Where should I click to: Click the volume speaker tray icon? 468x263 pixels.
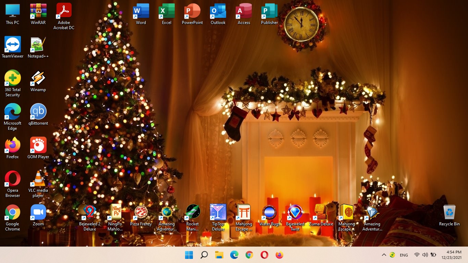(x=425, y=255)
